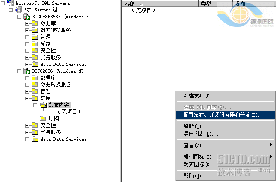The image size is (276, 182).
Task: Click 导出列表 context menu item
Action: [x=201, y=134]
